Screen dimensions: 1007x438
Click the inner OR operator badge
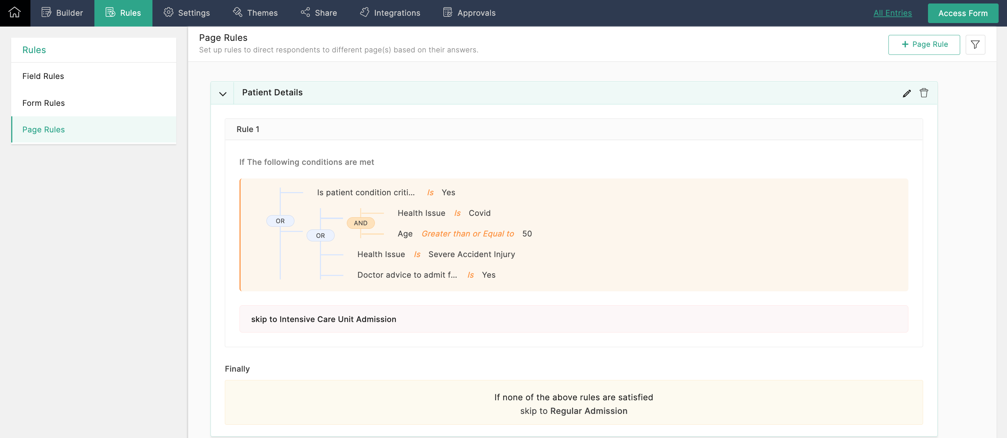pyautogui.click(x=320, y=235)
